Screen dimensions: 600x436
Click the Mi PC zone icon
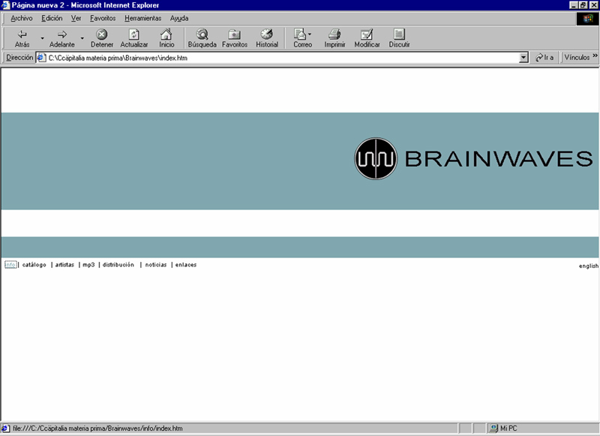coord(494,428)
